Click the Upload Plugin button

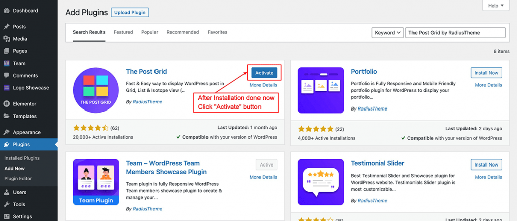coord(130,13)
